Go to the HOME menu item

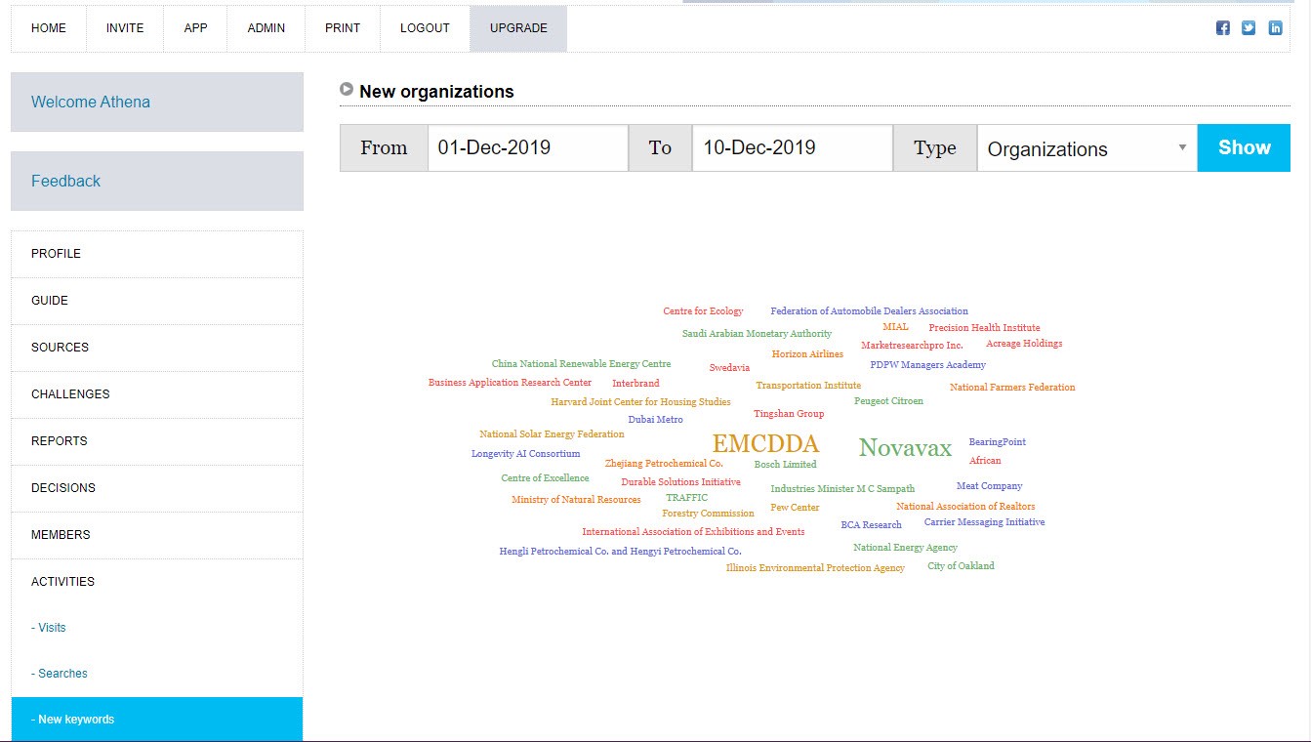pyautogui.click(x=49, y=28)
